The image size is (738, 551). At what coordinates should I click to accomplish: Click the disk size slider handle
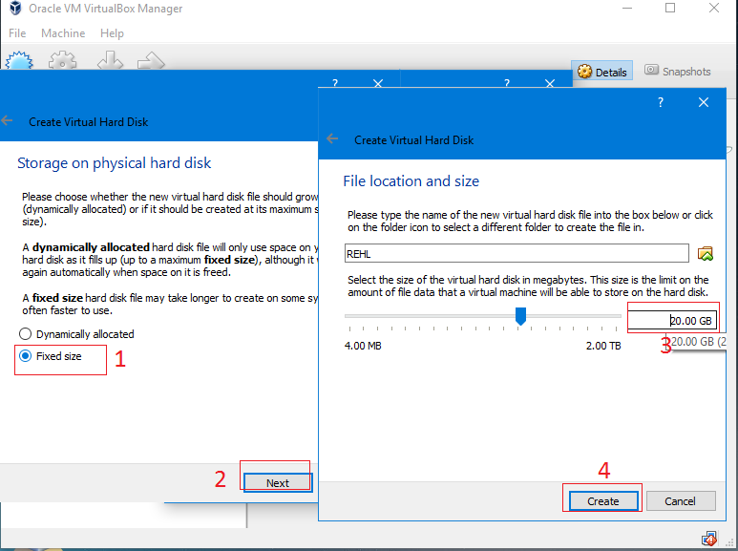click(x=520, y=316)
